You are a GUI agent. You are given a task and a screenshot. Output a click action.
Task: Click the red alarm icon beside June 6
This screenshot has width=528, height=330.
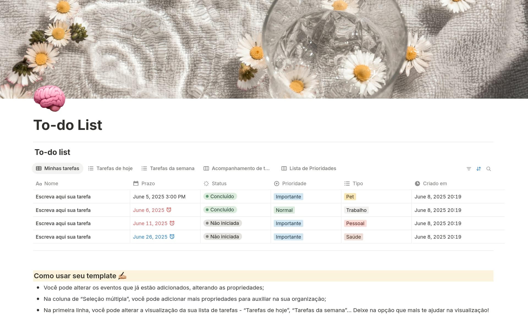(169, 210)
